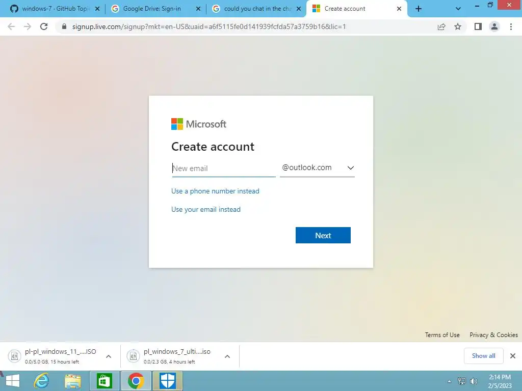
Task: Launch Internet Explorer from the taskbar
Action: (42, 381)
